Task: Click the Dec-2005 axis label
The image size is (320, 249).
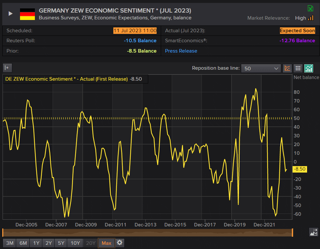Action: pyautogui.click(x=26, y=225)
